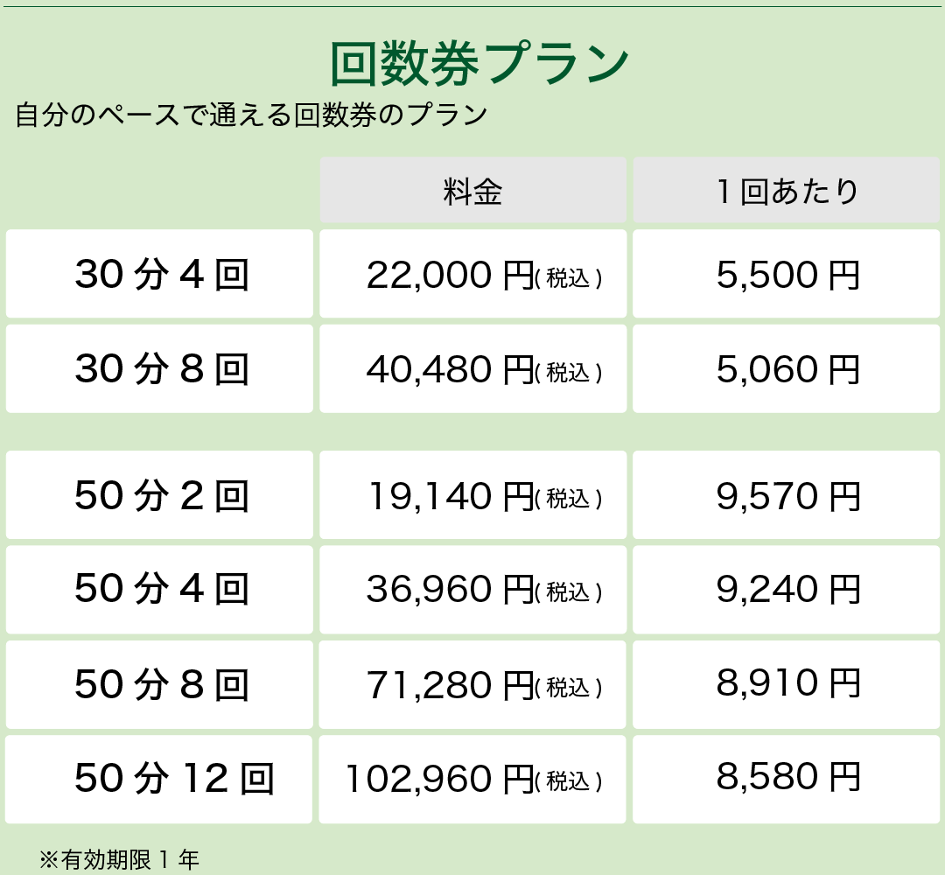Select the 50分4回 plan cell

coord(160,590)
